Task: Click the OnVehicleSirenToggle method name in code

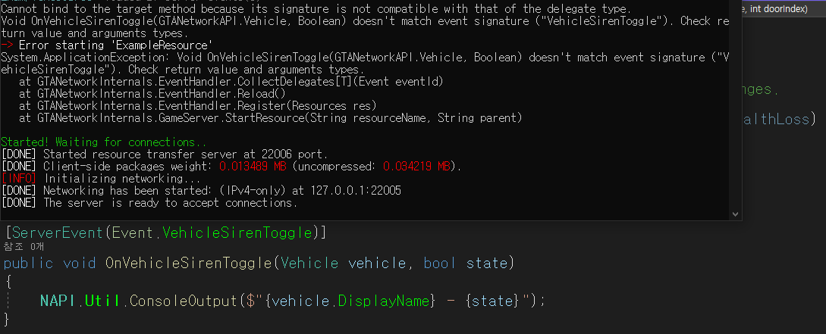Action: 189,263
